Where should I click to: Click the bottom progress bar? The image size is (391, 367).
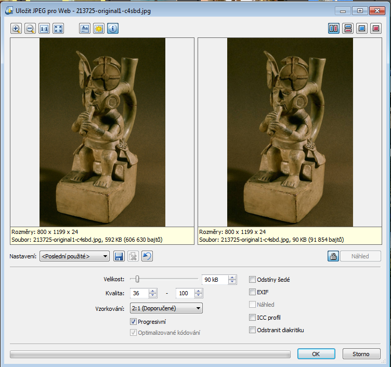(x=150, y=354)
